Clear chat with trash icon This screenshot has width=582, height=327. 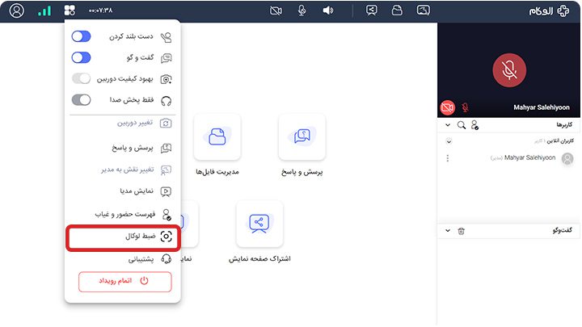461,231
